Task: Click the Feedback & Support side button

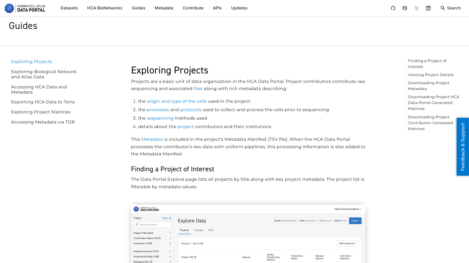Action: pos(462,147)
